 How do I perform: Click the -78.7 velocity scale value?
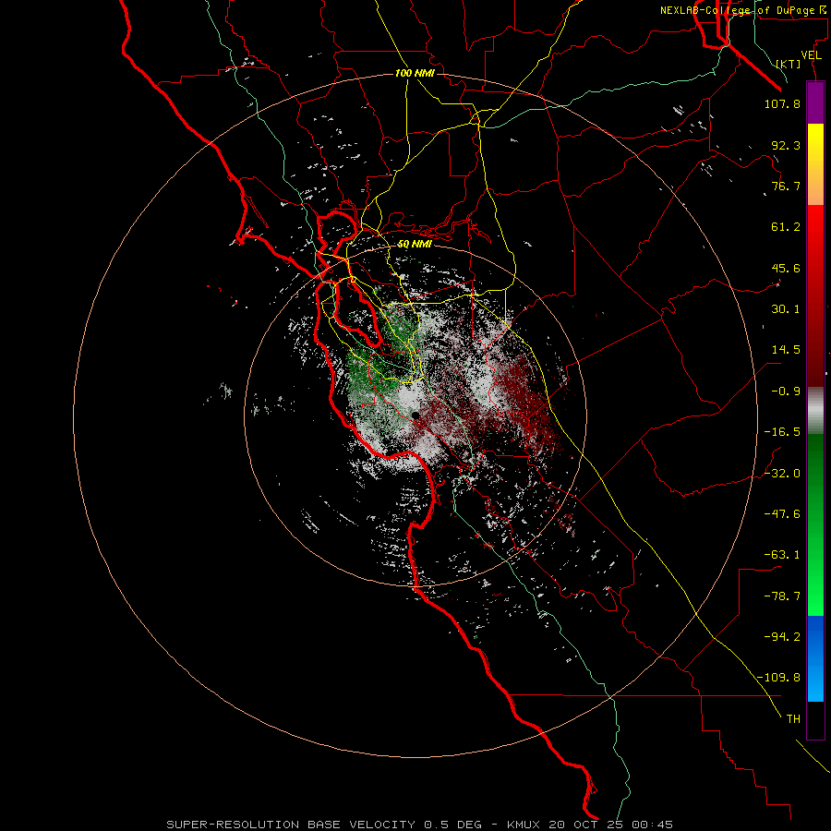coord(782,596)
